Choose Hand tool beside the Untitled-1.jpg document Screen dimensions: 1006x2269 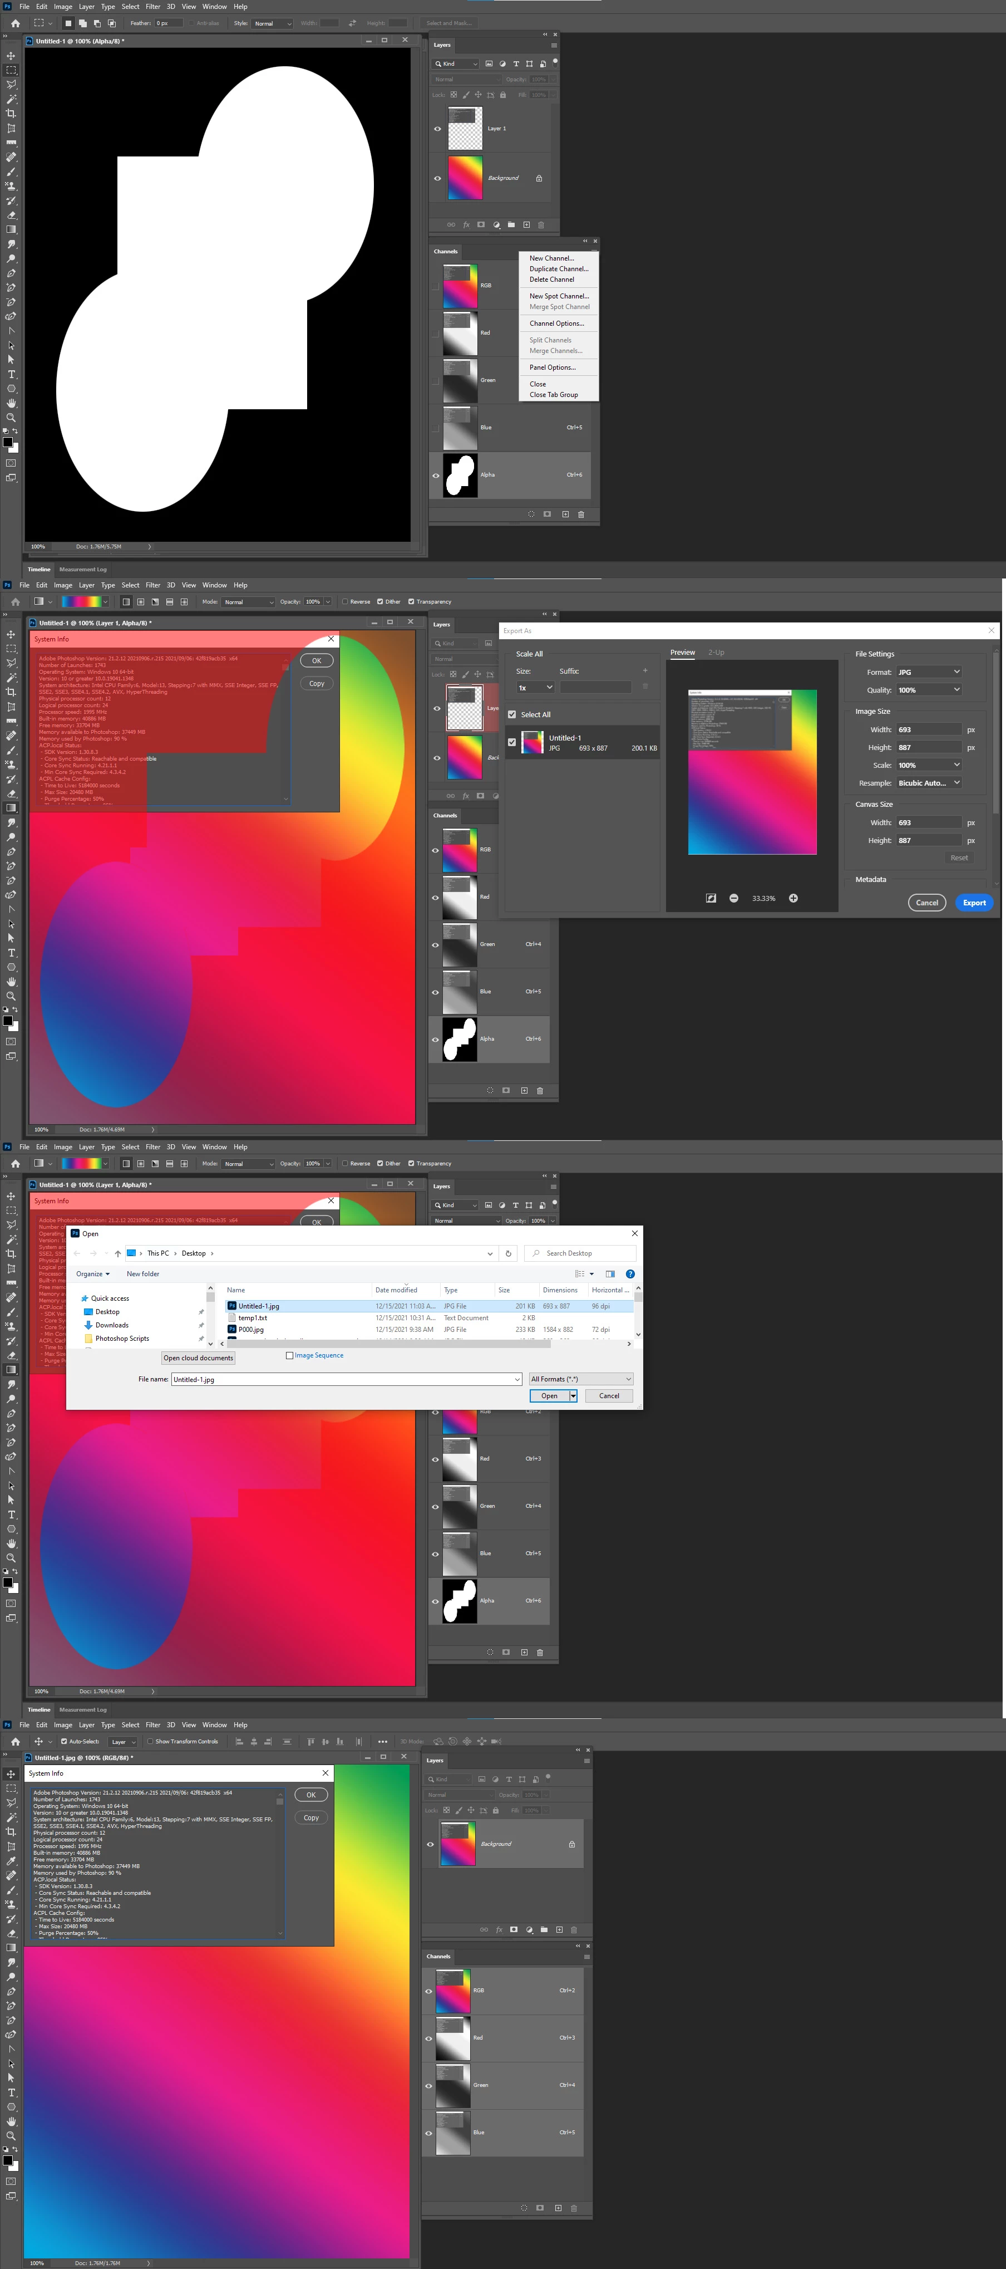(x=12, y=2121)
